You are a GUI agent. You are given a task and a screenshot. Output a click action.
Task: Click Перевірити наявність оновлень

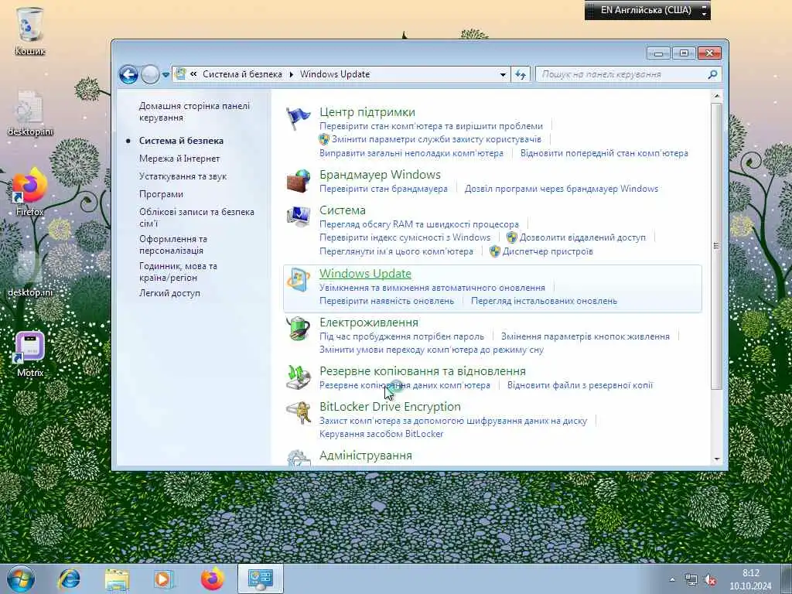coord(387,301)
